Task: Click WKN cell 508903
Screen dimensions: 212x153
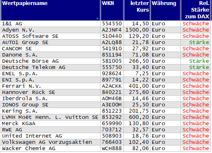Action: coord(112,136)
